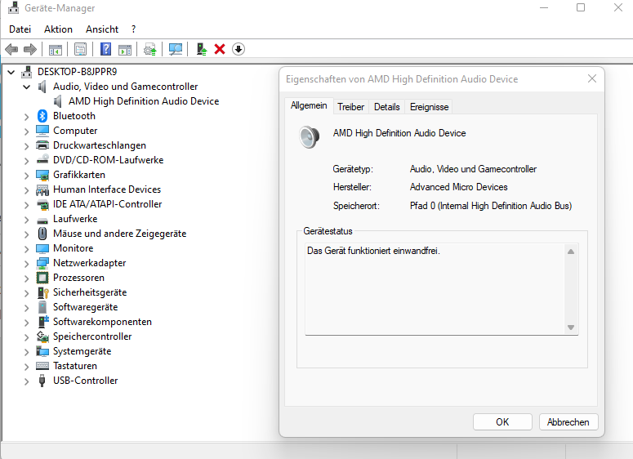Click the speaker icon in properties dialog
The image size is (633, 459).
[x=310, y=137]
